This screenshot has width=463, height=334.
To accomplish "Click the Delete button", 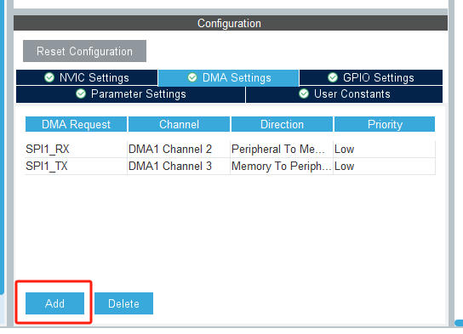I will pyautogui.click(x=123, y=303).
